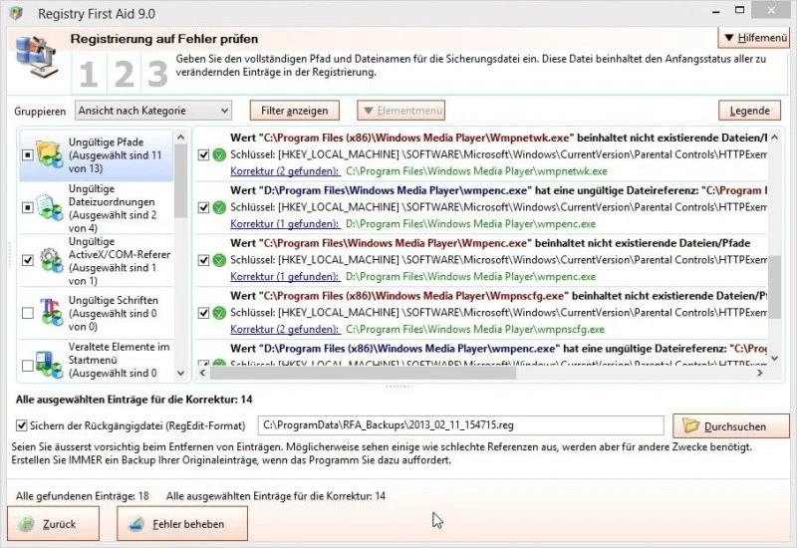Select wizard step 3 number

(x=157, y=74)
